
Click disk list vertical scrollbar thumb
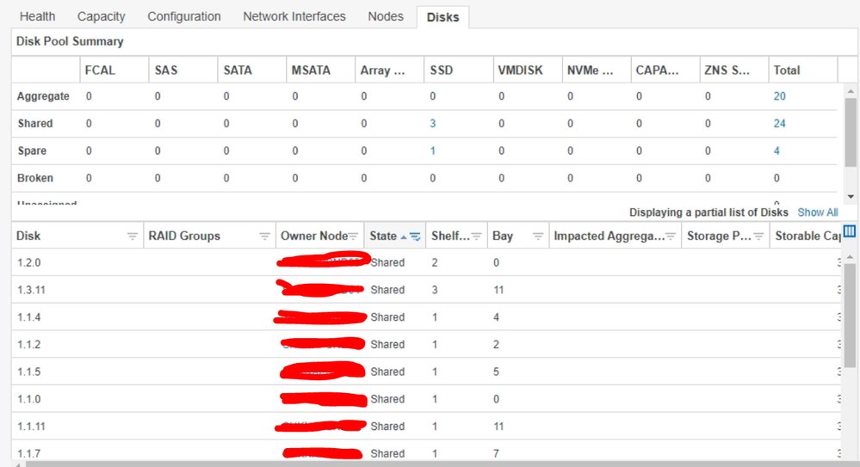point(850,315)
